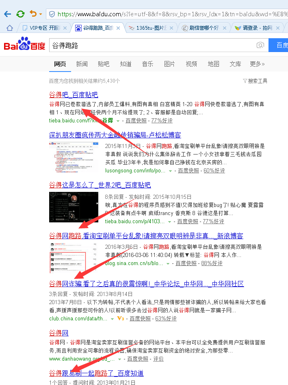Image resolution: width=288 pixels, height=385 pixels.
Task: Open 百度快照 for the 中华论坛 result
Action: coord(140,318)
